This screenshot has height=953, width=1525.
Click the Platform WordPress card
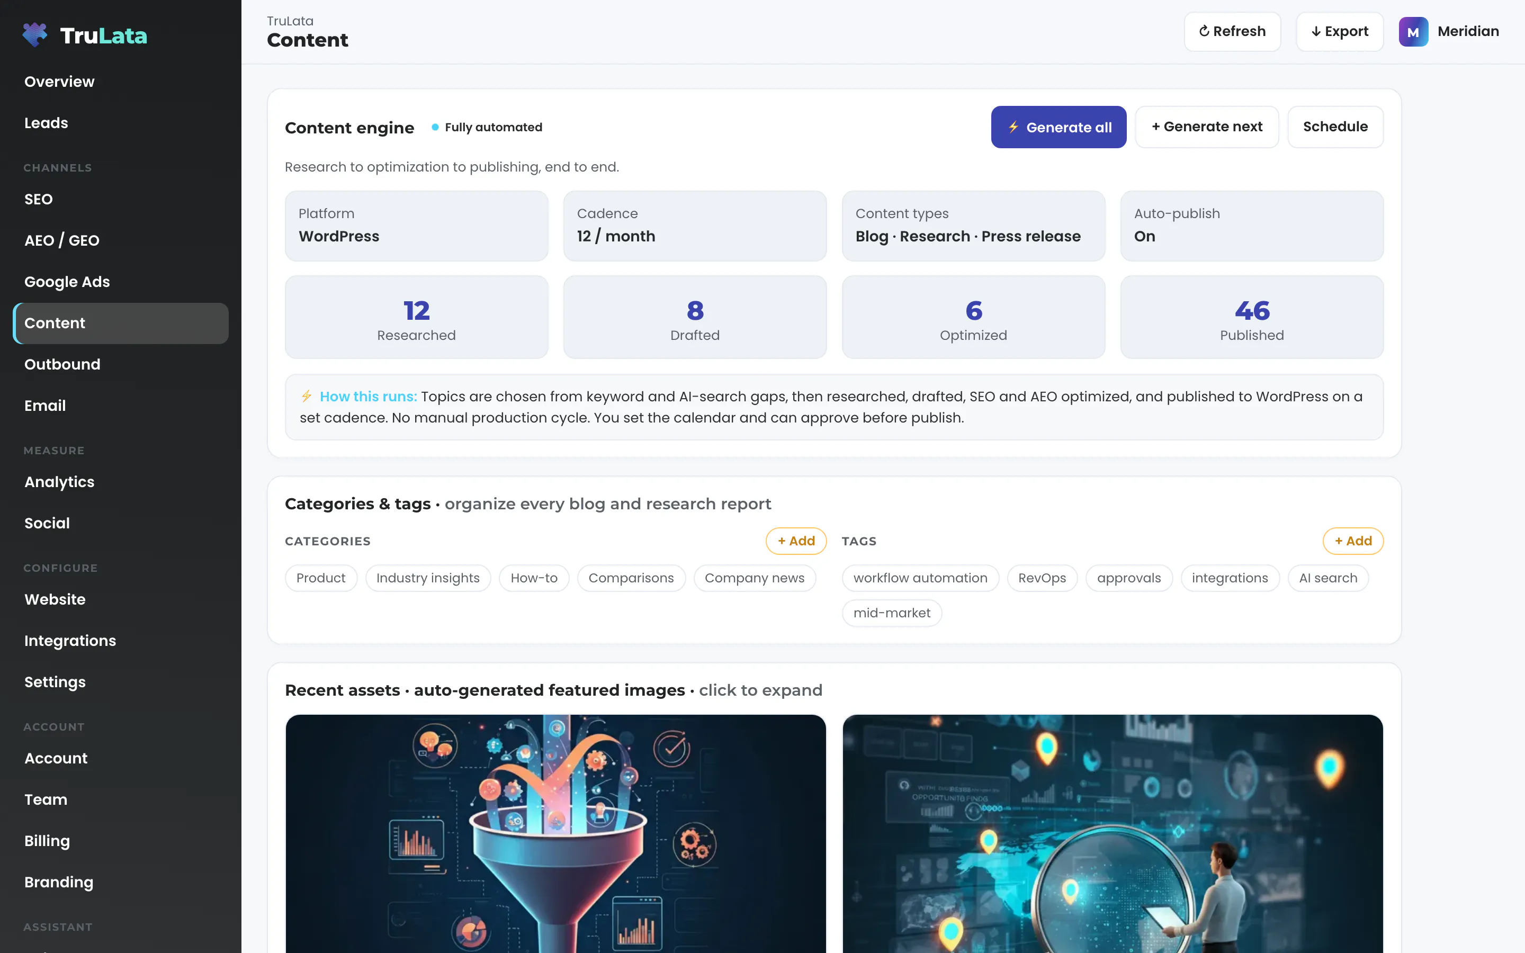[x=417, y=226]
